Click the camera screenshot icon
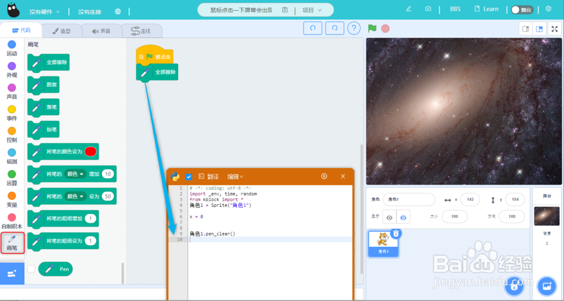Image resolution: width=564 pixels, height=301 pixels. (428, 9)
